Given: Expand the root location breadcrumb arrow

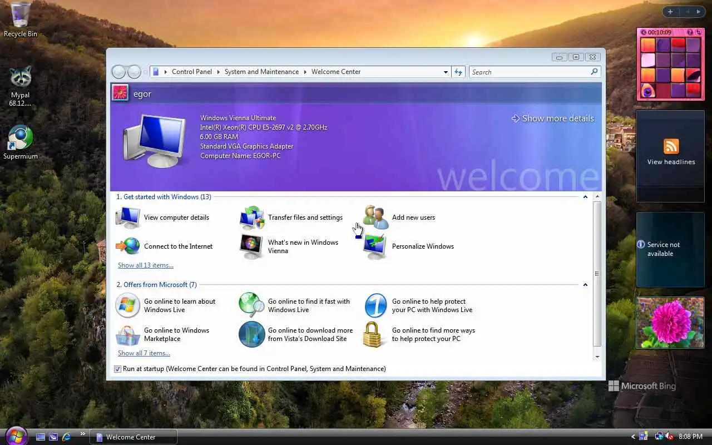Looking at the screenshot, I should tap(165, 72).
